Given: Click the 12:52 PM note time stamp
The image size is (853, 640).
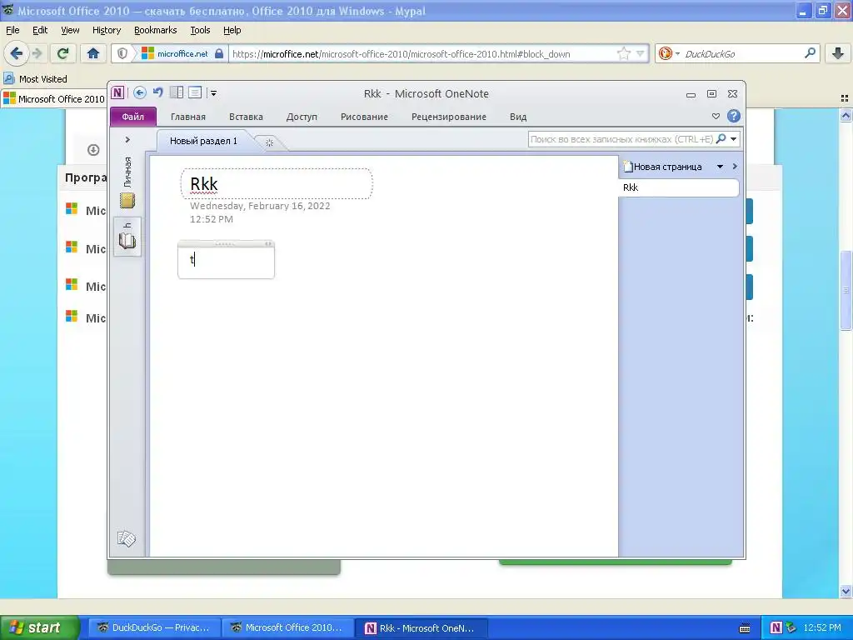Looking at the screenshot, I should coord(211,219).
